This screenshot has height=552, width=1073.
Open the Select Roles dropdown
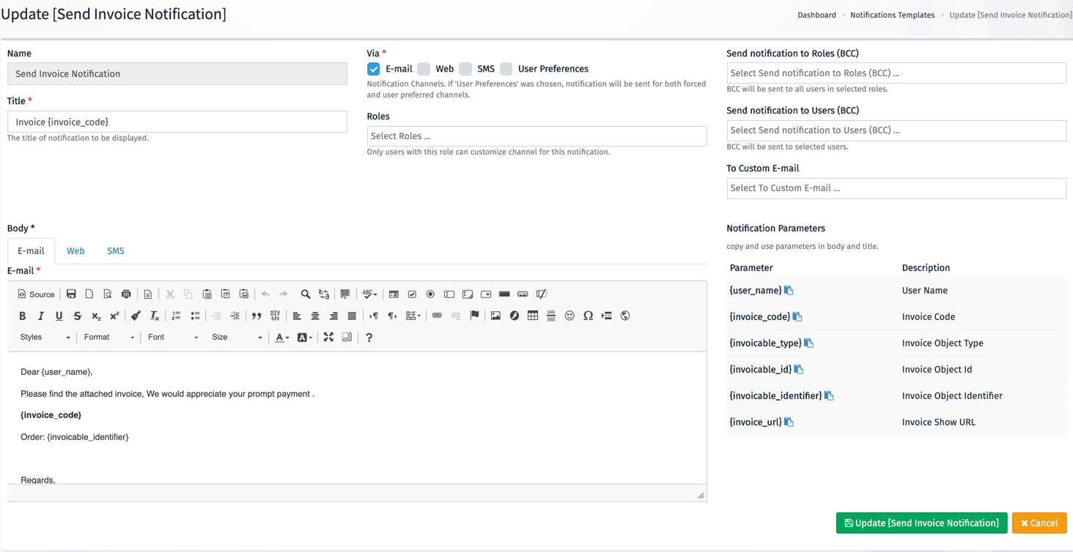pos(536,136)
